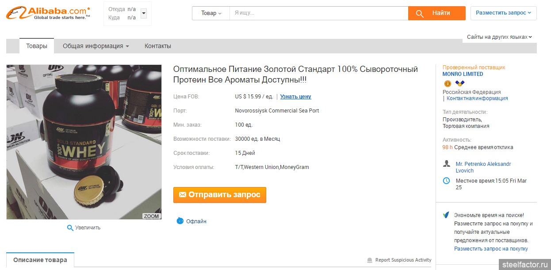Click the envelope icon on the inquiry button
The width and height of the screenshot is (551, 270).
click(x=182, y=195)
